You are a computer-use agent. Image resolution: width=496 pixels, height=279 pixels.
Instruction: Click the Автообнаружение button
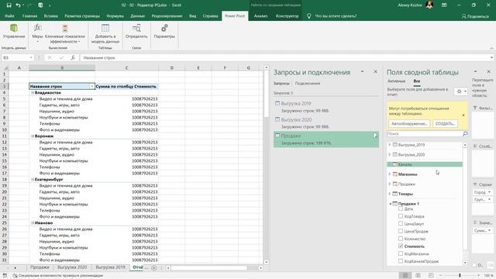click(x=409, y=124)
